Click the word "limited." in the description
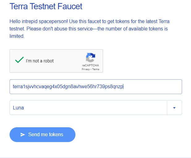 (17, 36)
